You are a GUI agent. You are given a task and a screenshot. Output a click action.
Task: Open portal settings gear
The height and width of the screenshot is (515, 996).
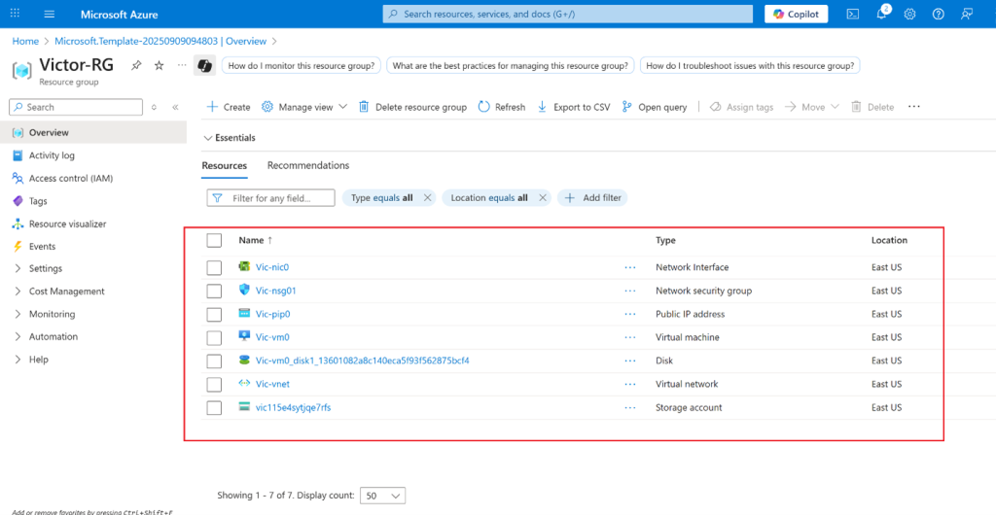point(909,14)
